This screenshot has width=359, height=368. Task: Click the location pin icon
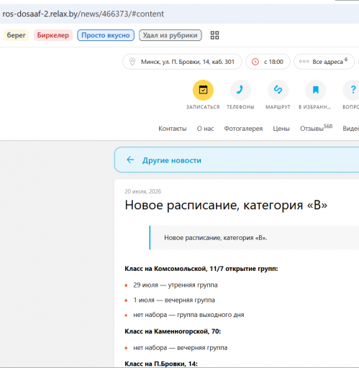(x=132, y=62)
